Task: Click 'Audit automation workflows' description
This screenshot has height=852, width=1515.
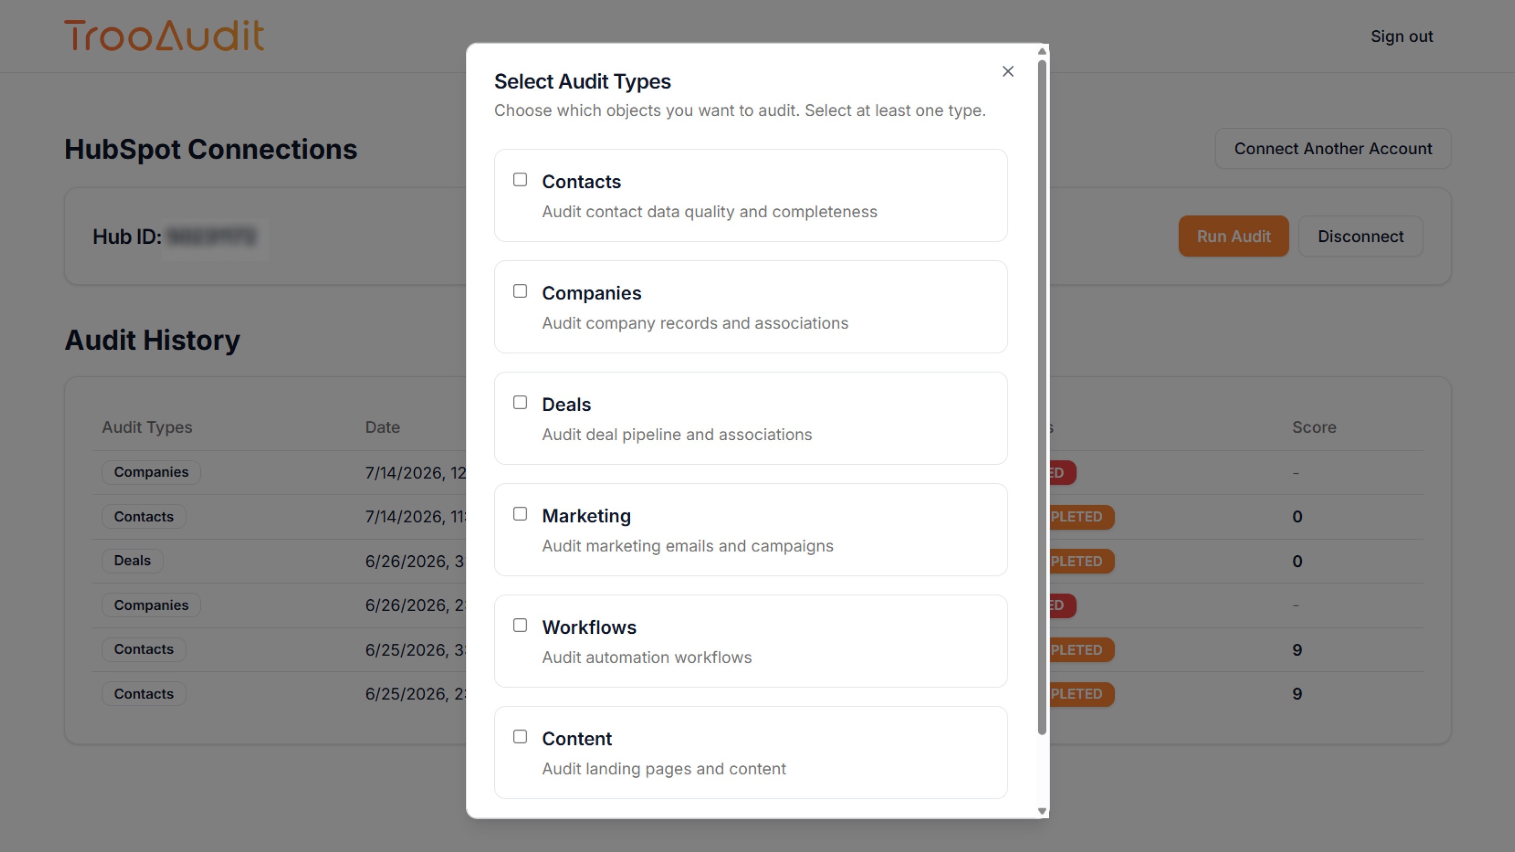Action: [647, 657]
